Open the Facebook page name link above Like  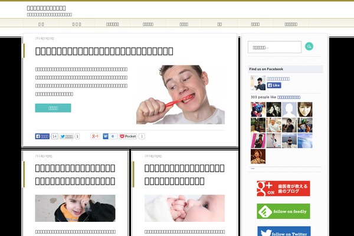[x=278, y=79]
